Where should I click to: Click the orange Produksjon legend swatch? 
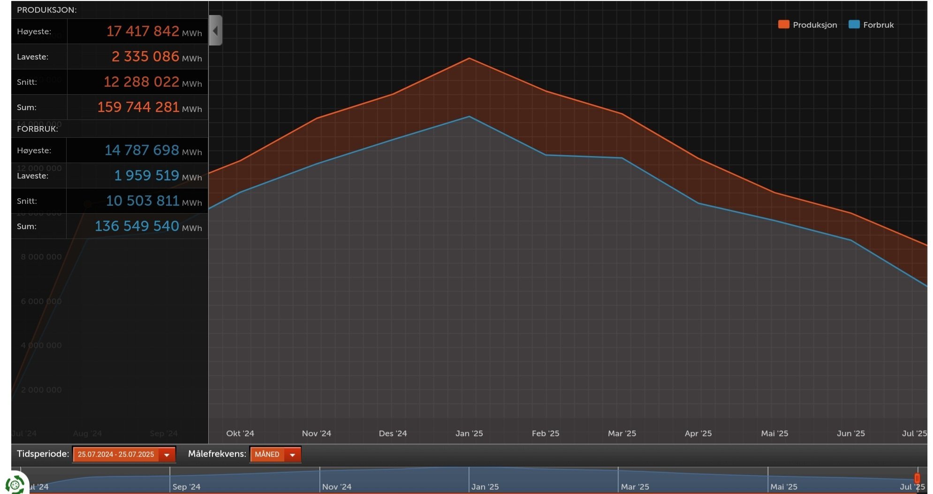pyautogui.click(x=783, y=24)
